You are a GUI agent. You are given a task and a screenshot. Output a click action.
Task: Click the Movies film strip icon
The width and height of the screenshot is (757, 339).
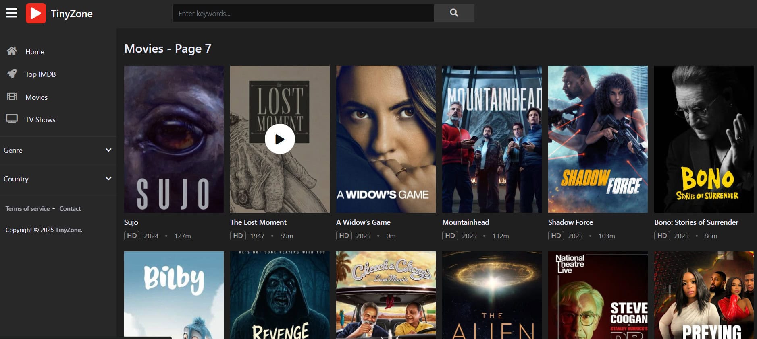pos(12,97)
